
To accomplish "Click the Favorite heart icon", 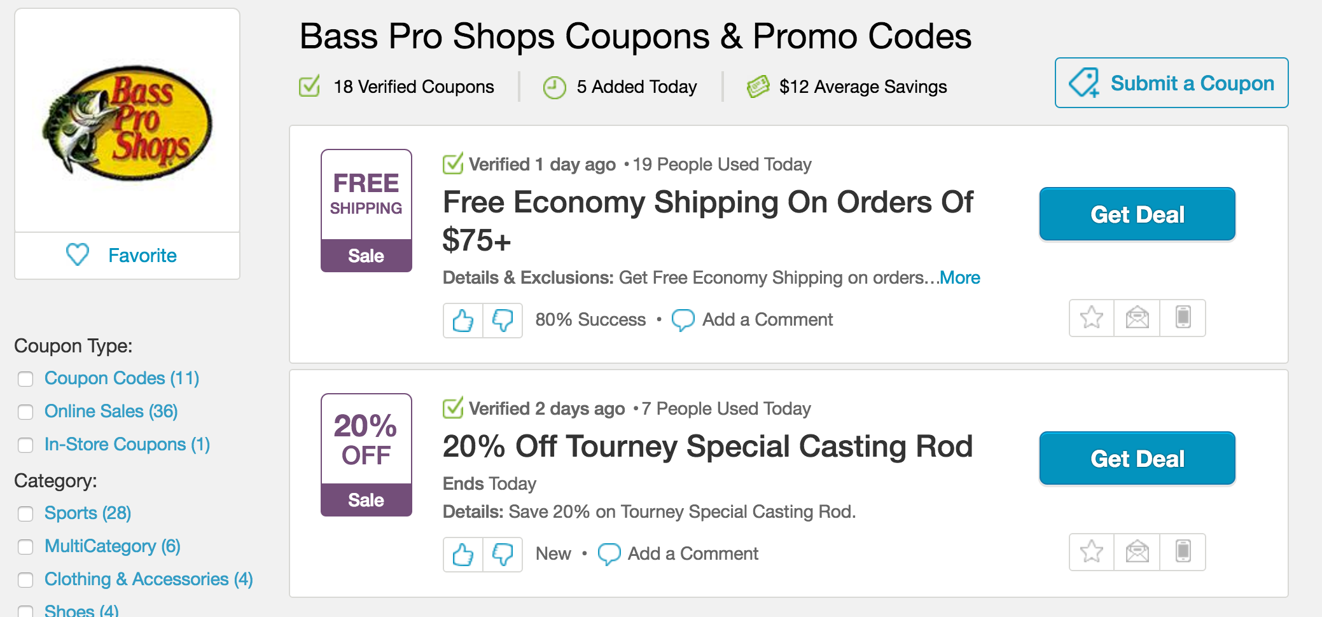I will click(x=78, y=255).
